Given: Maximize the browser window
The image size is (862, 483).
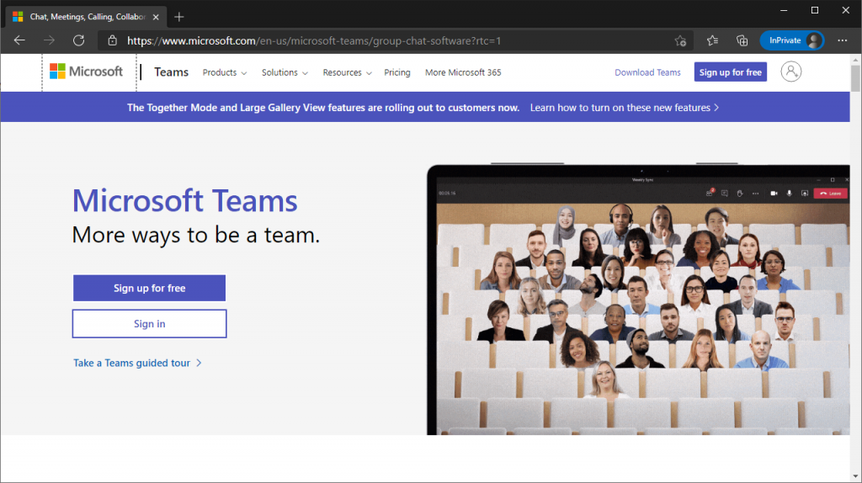Looking at the screenshot, I should pyautogui.click(x=815, y=10).
